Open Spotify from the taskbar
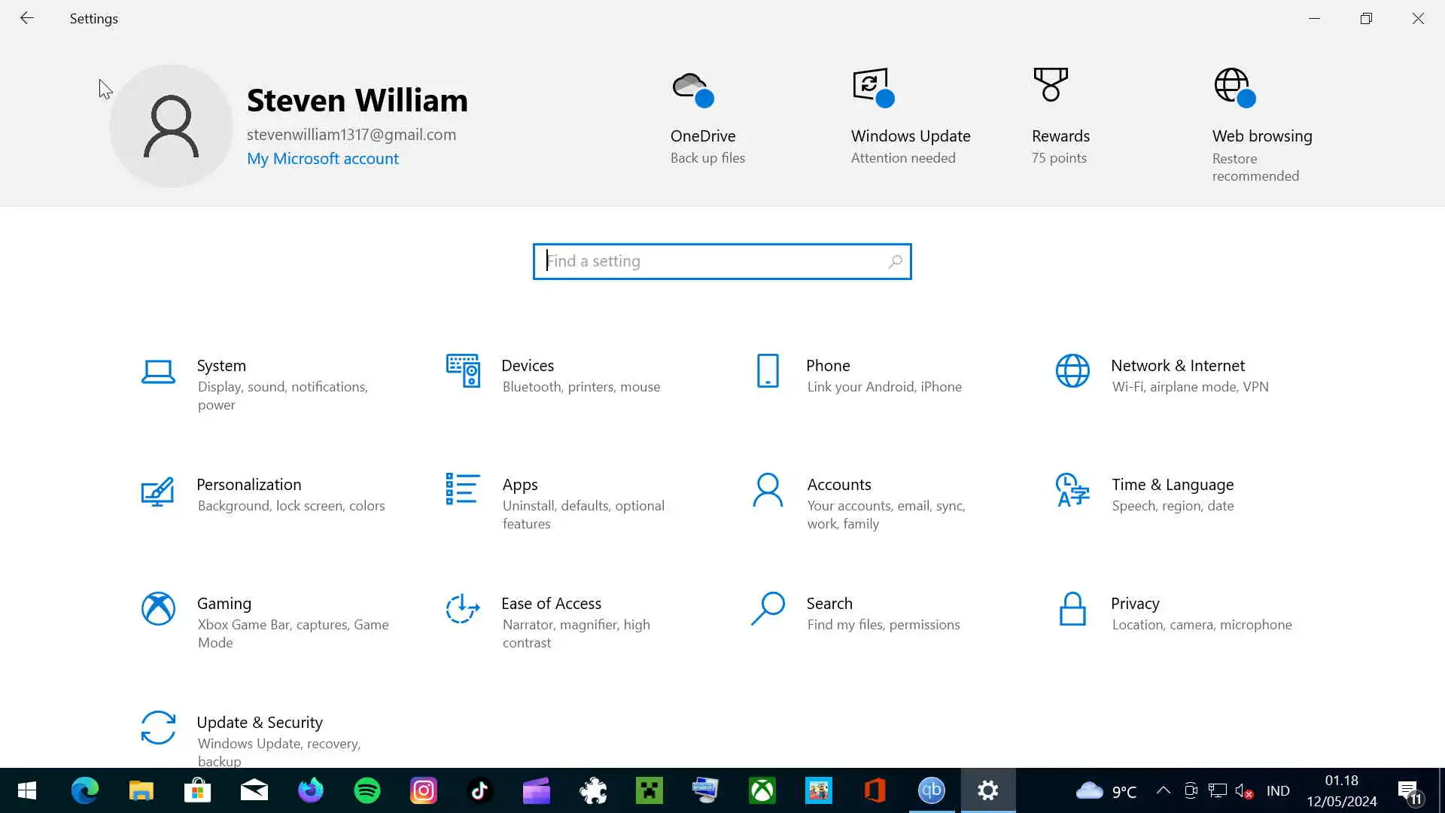The image size is (1445, 813). [x=367, y=790]
